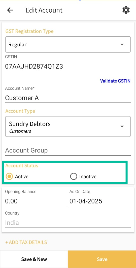136x268 pixels.
Task: Select the Active radio button
Action: (x=9, y=176)
